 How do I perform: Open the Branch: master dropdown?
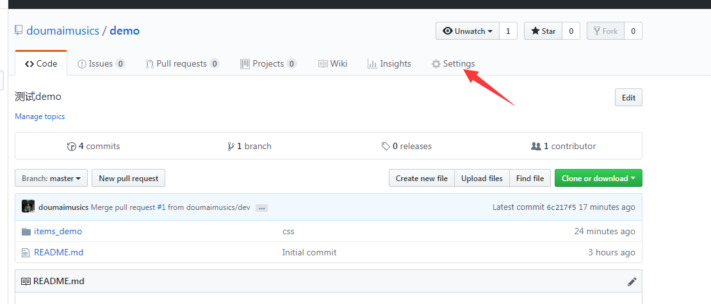point(51,179)
